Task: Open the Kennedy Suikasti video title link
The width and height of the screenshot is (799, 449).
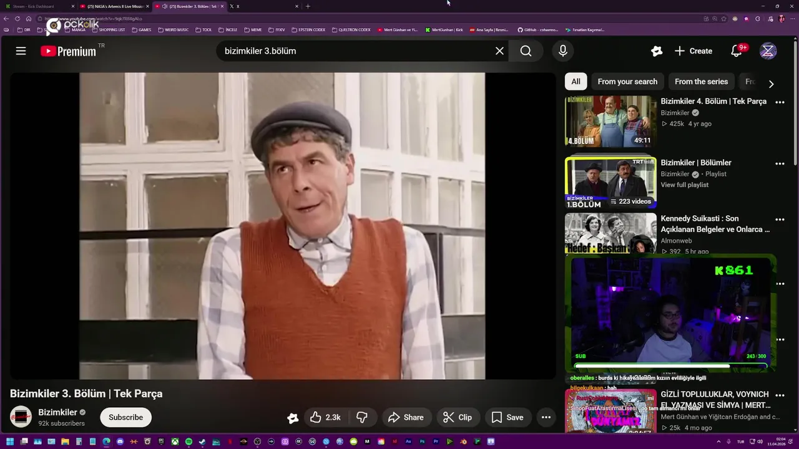Action: coord(715,224)
